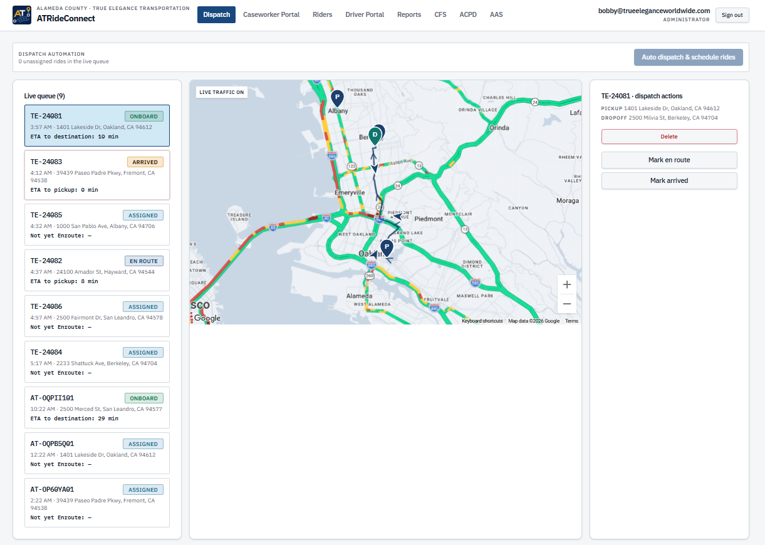The width and height of the screenshot is (765, 545).
Task: Select ride AT-OP60YA01 in live queue
Action: pyautogui.click(x=97, y=503)
